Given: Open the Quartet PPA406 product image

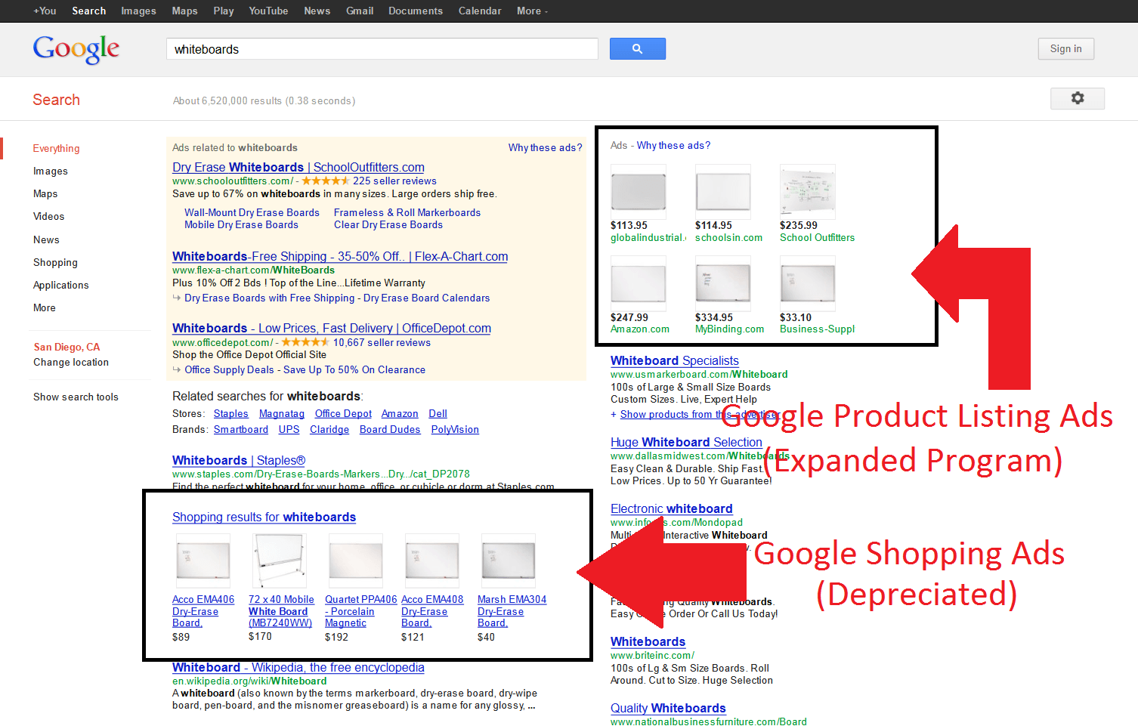Looking at the screenshot, I should (356, 561).
